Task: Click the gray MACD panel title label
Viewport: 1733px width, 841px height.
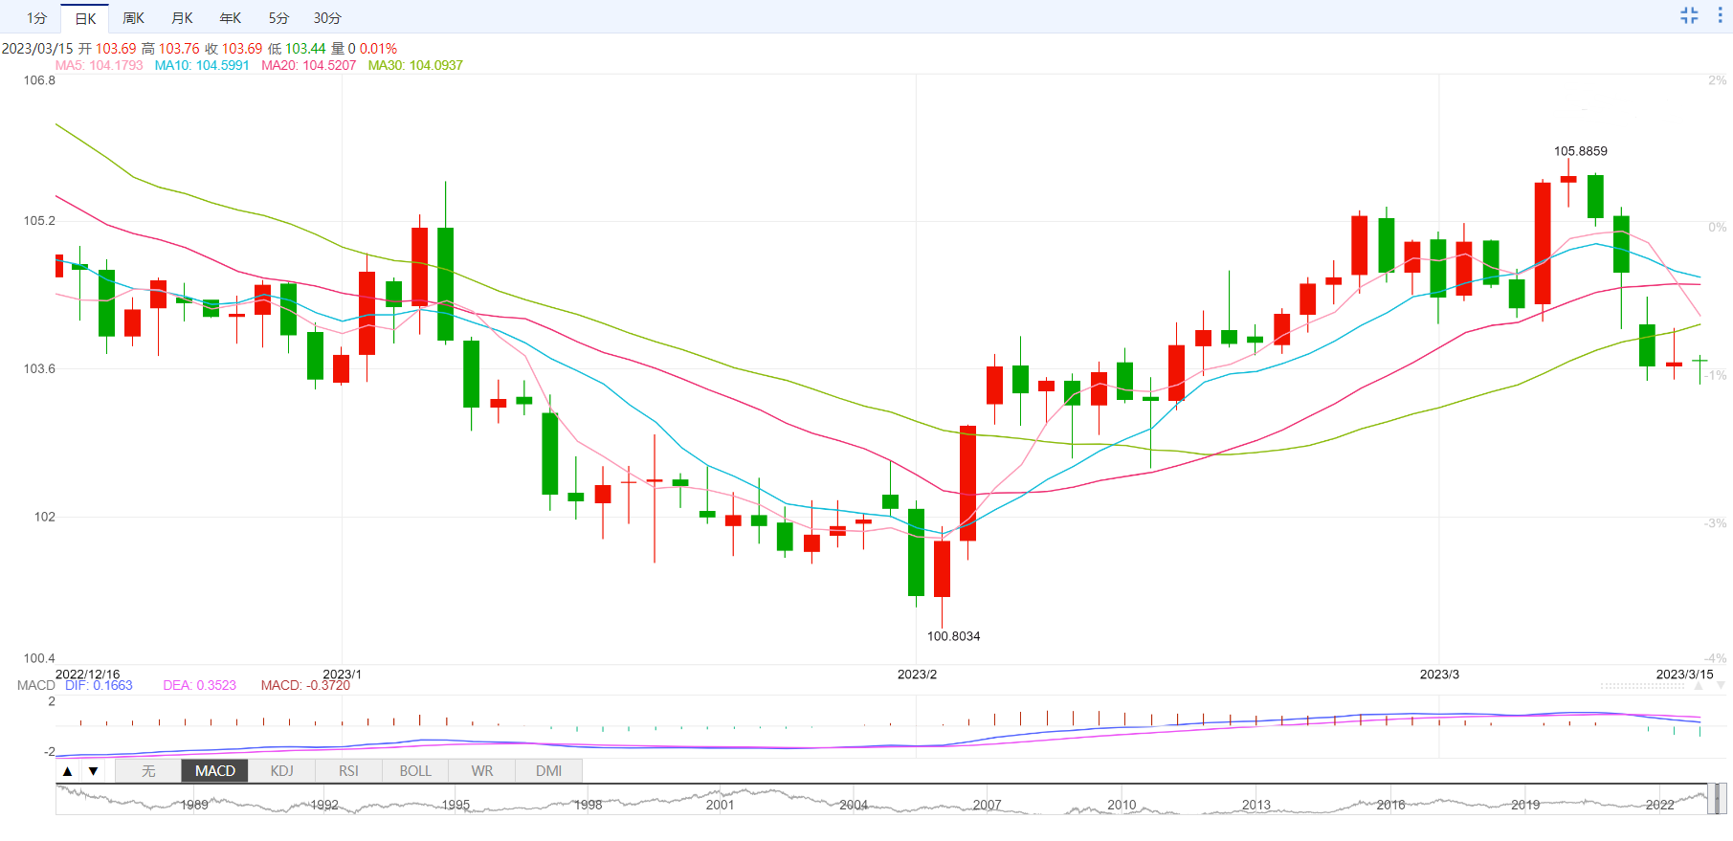Action: click(36, 685)
